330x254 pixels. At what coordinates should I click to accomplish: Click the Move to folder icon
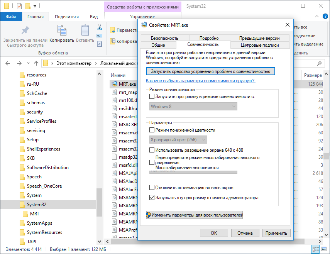pos(113,30)
